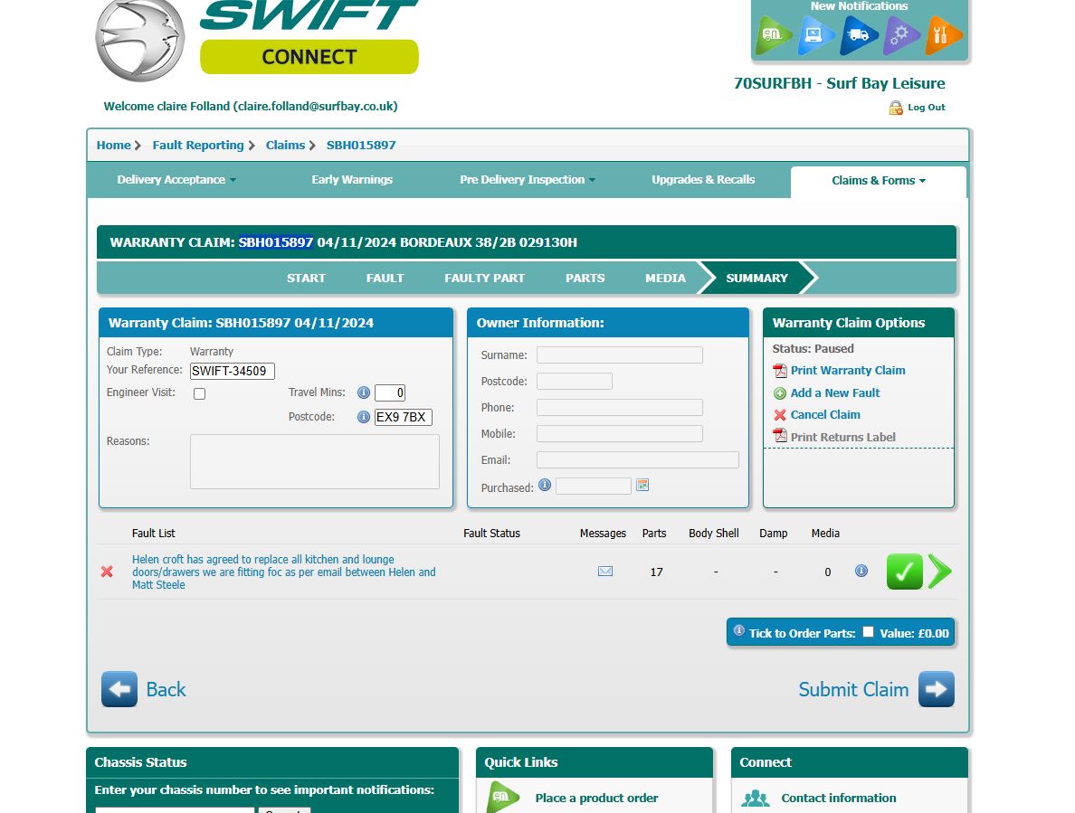Click the Add a New Fault link
This screenshot has width=1075, height=813.
tap(835, 393)
